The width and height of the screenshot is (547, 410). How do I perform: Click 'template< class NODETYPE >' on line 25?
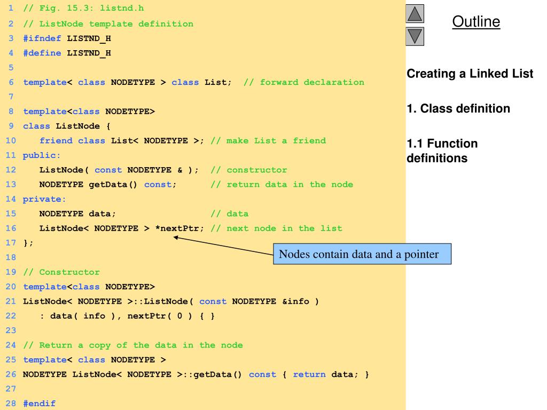[x=95, y=360]
